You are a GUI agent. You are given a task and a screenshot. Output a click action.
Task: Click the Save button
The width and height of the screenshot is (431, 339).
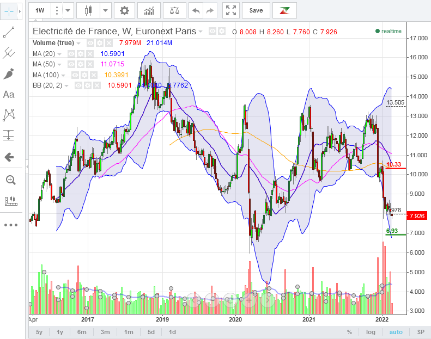(256, 10)
